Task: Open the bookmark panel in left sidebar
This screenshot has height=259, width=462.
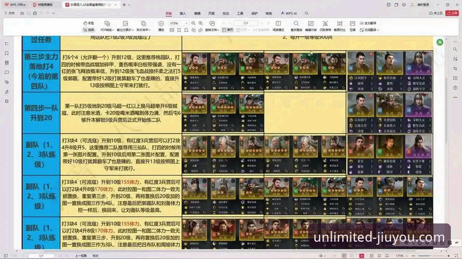Action: [7, 53]
